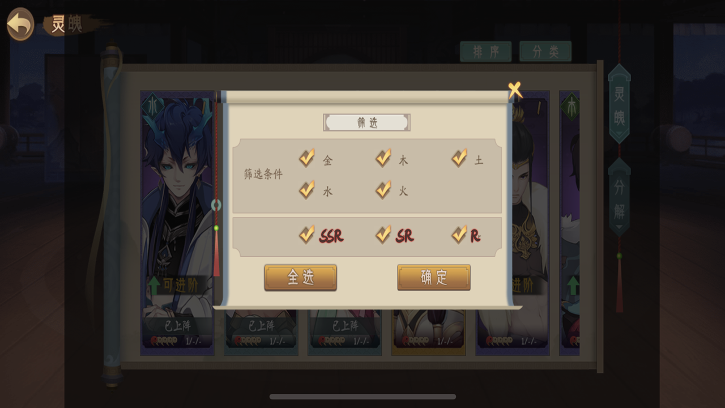This screenshot has width=725, height=408.
Task: Toggle the 水 element checkbox
Action: click(307, 189)
